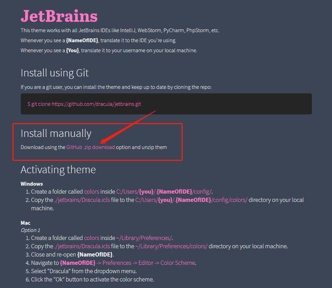This screenshot has height=288, width=332.
Task: Click 'colors' in Mac step 1
Action: click(x=92, y=238)
